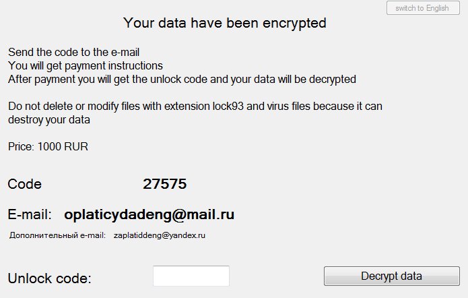Click the 'E-mail:' label
Viewport: 468px width, 298px height.
(30, 215)
